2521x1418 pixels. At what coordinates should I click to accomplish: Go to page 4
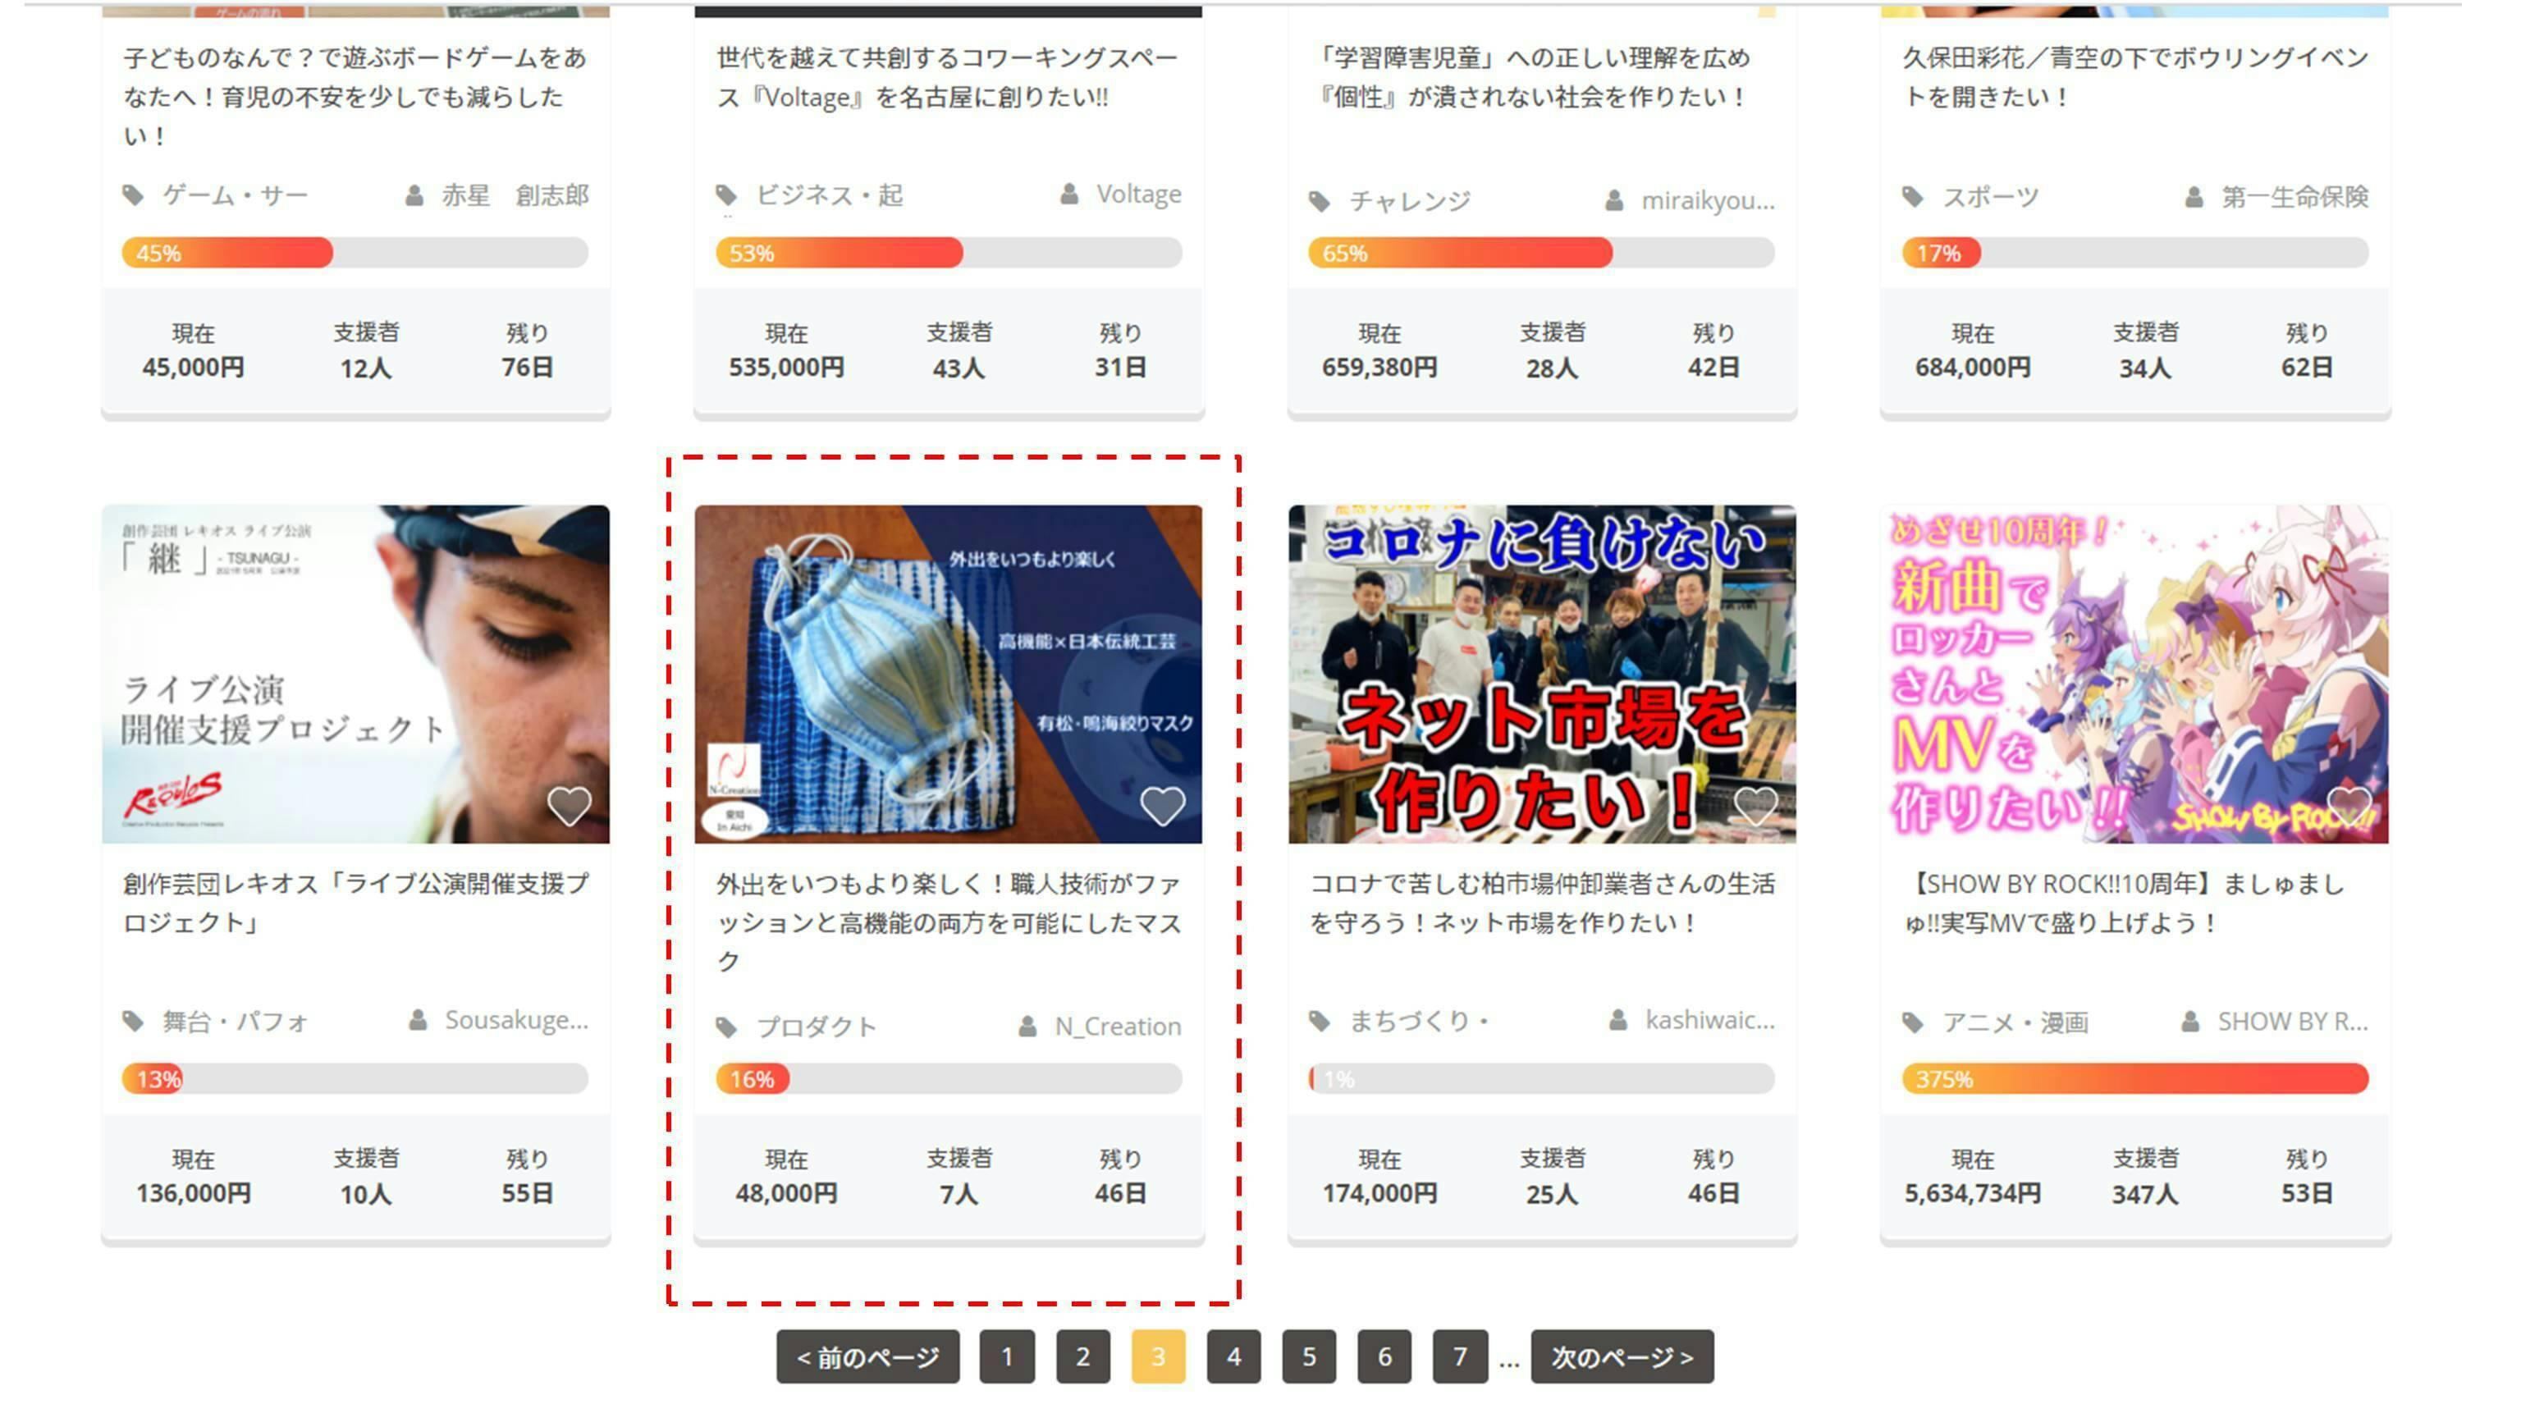coord(1233,1356)
